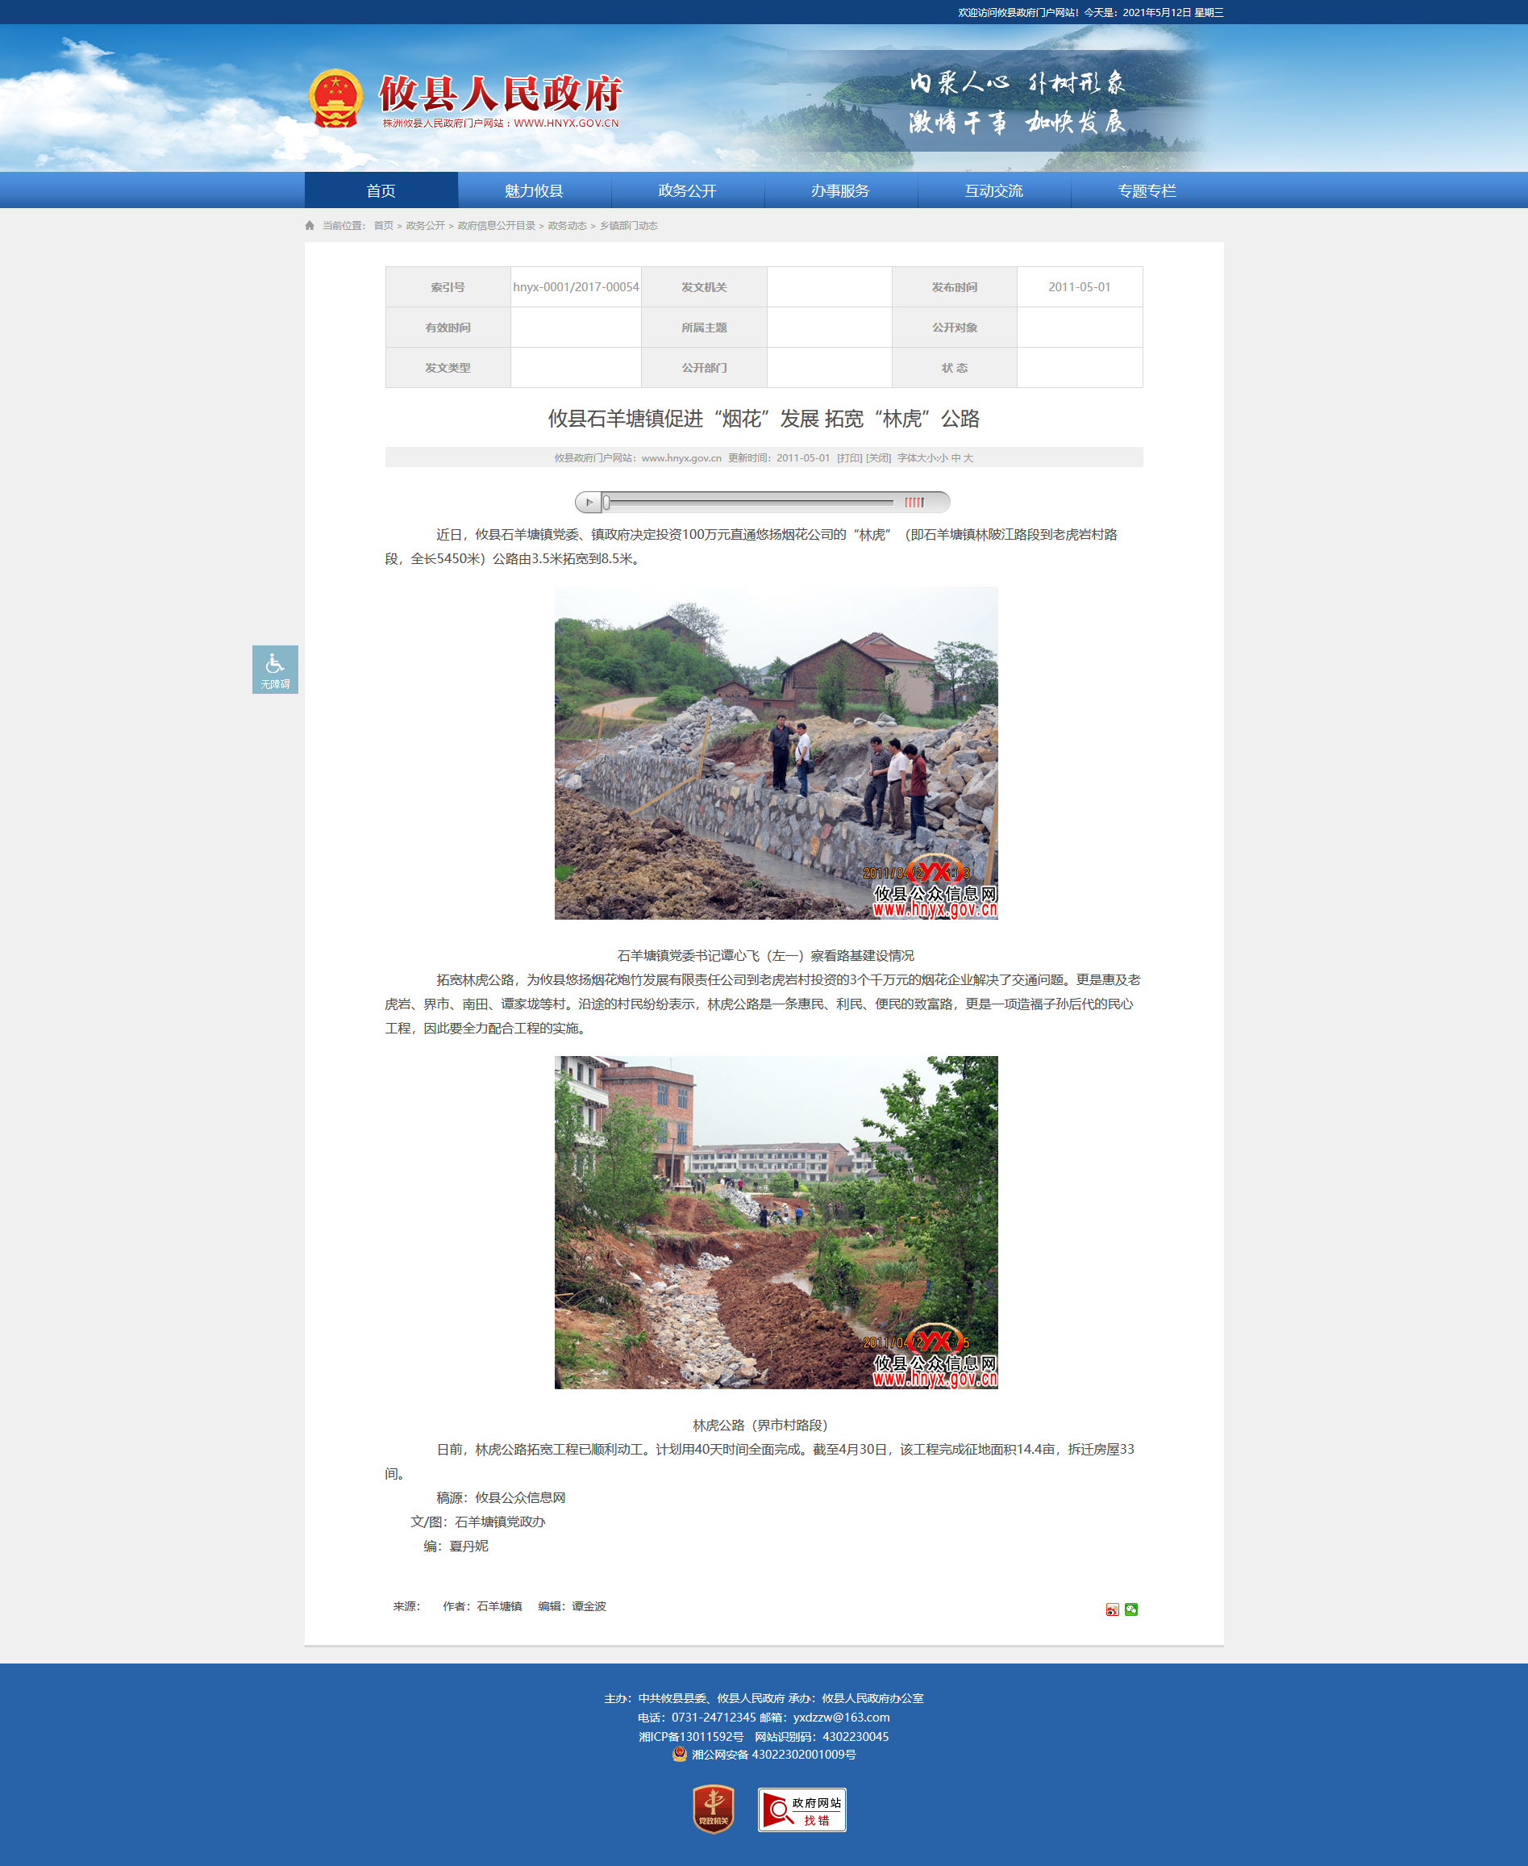Click the 无障碍 accessibility icon
Image resolution: width=1528 pixels, height=1866 pixels.
click(275, 670)
